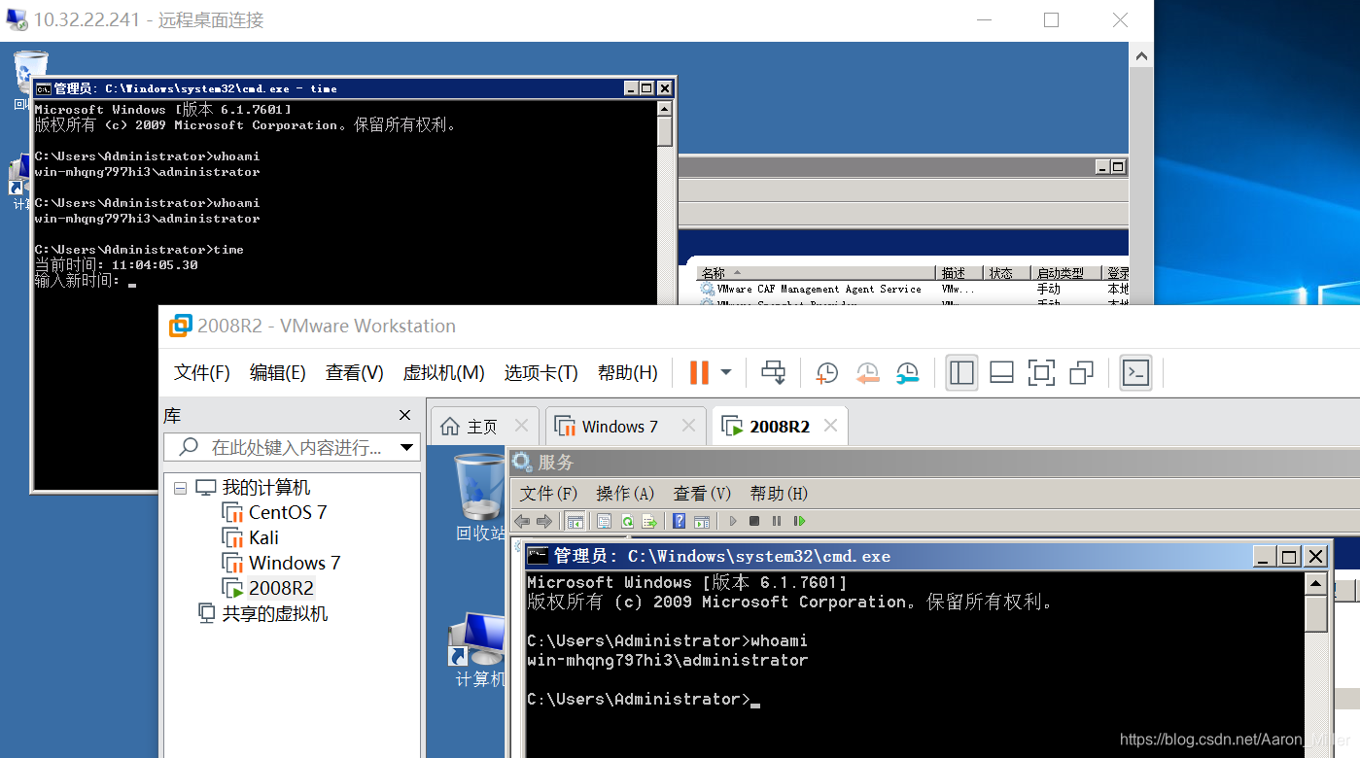
Task: Click scroll up arrow of remote desktop window
Action: 1141,55
